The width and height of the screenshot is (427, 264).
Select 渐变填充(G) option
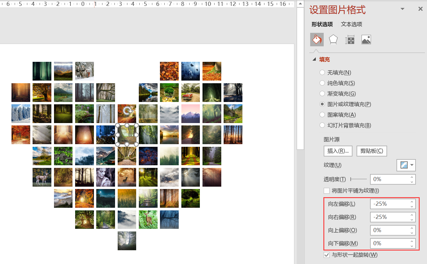click(x=322, y=93)
